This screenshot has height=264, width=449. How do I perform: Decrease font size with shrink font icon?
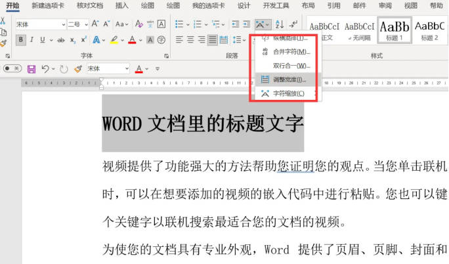tap(107, 24)
